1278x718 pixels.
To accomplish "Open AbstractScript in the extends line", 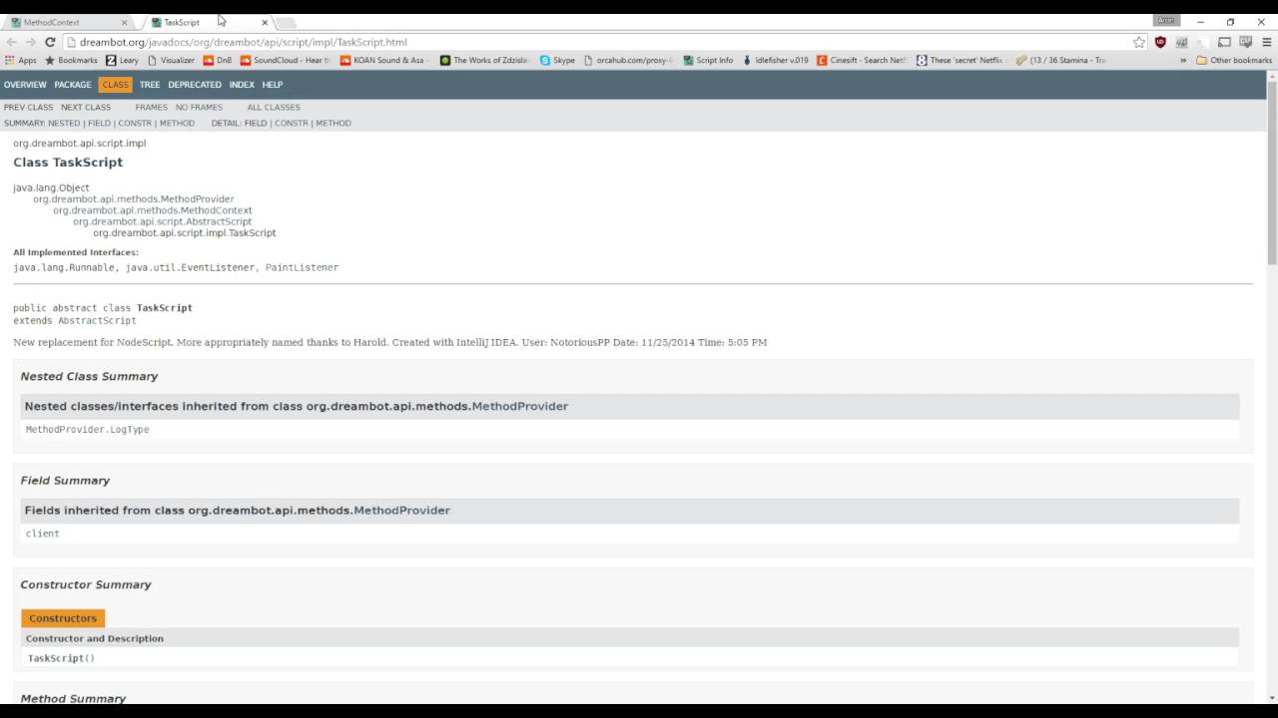I will coord(97,320).
